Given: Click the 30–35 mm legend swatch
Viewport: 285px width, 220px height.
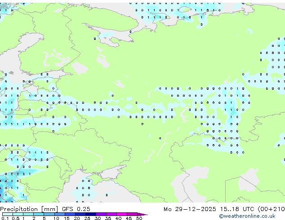Looking at the screenshot, I should point(101,214).
